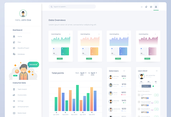Open the from Agust 2019 dropdown

pyautogui.click(x=83, y=74)
